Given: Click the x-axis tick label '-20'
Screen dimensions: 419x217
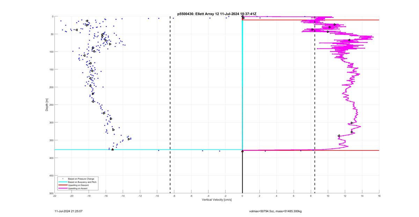Looking at the screenshot, I should click(72, 196).
